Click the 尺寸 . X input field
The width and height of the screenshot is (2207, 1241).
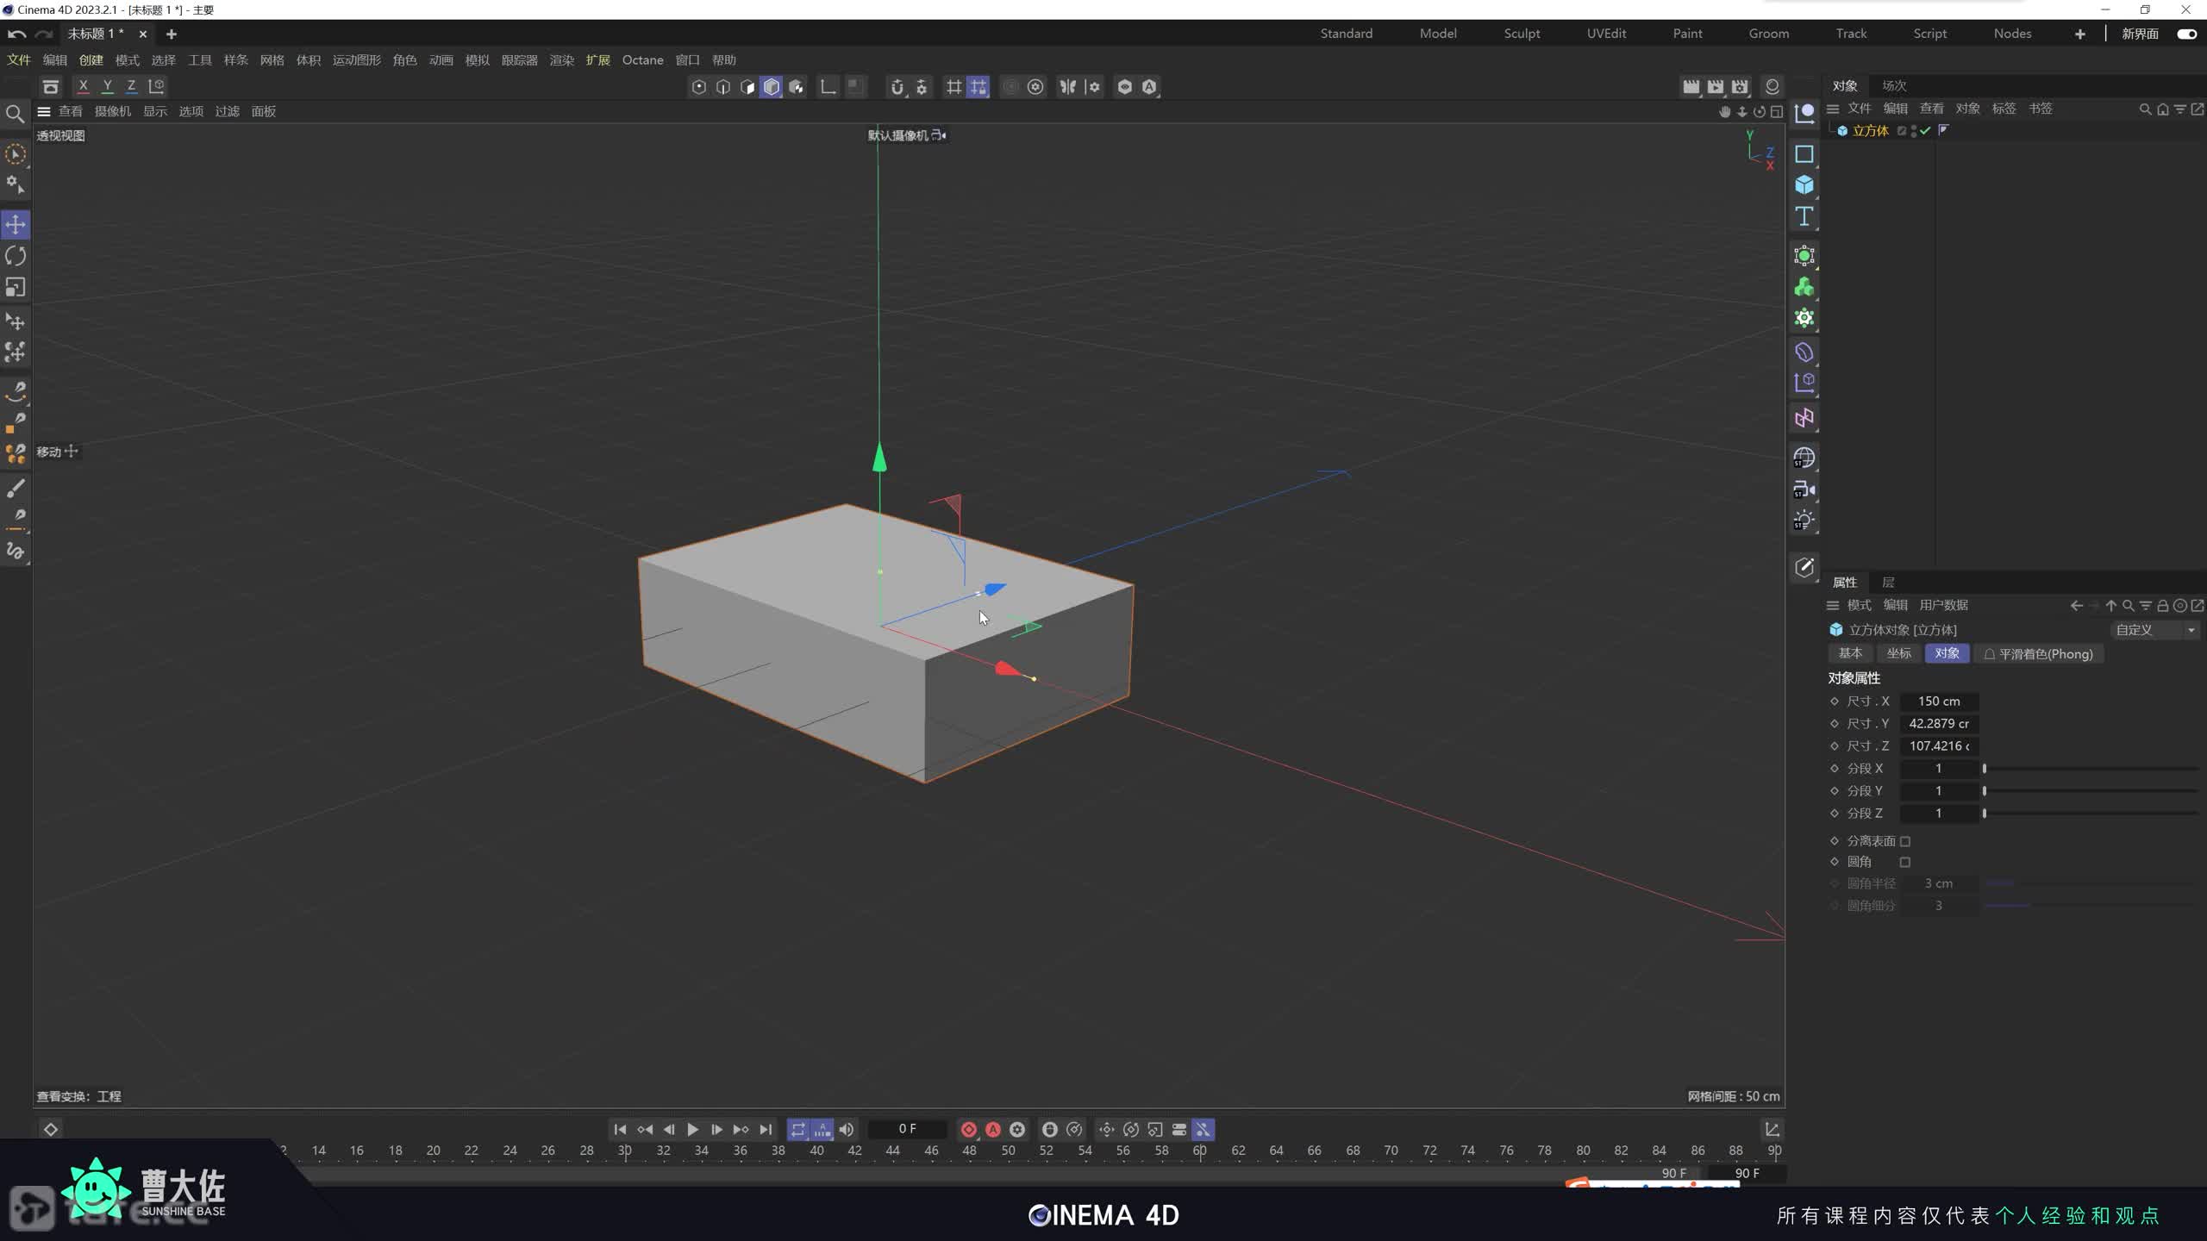[1938, 701]
